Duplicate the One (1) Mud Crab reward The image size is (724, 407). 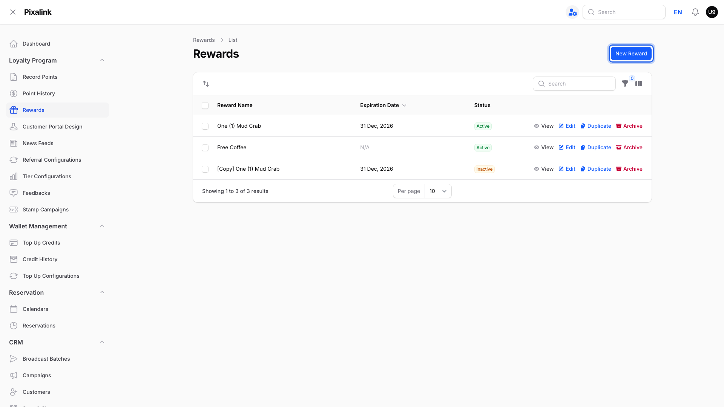[596, 126]
